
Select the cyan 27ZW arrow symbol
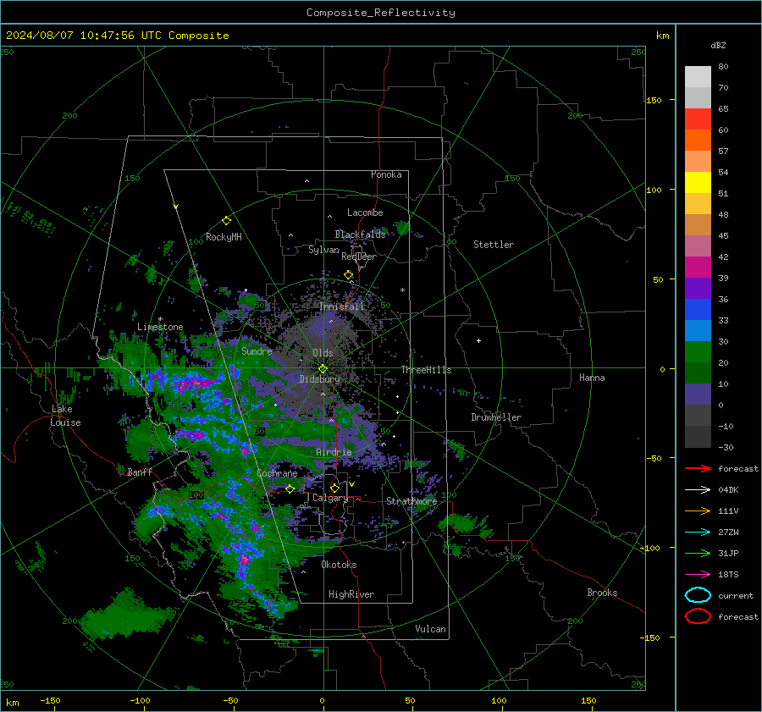point(698,533)
